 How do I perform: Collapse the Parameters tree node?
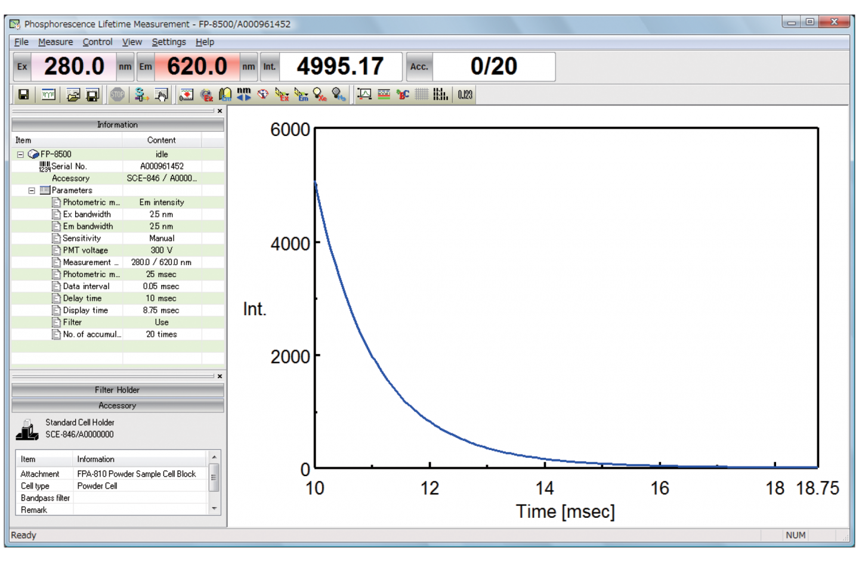coord(32,191)
